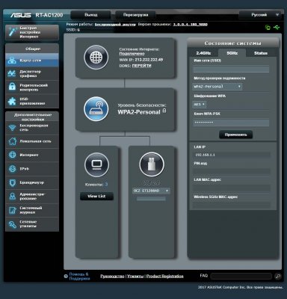Click the Advanced Settings section header
The height and width of the screenshot is (299, 287).
point(32,117)
